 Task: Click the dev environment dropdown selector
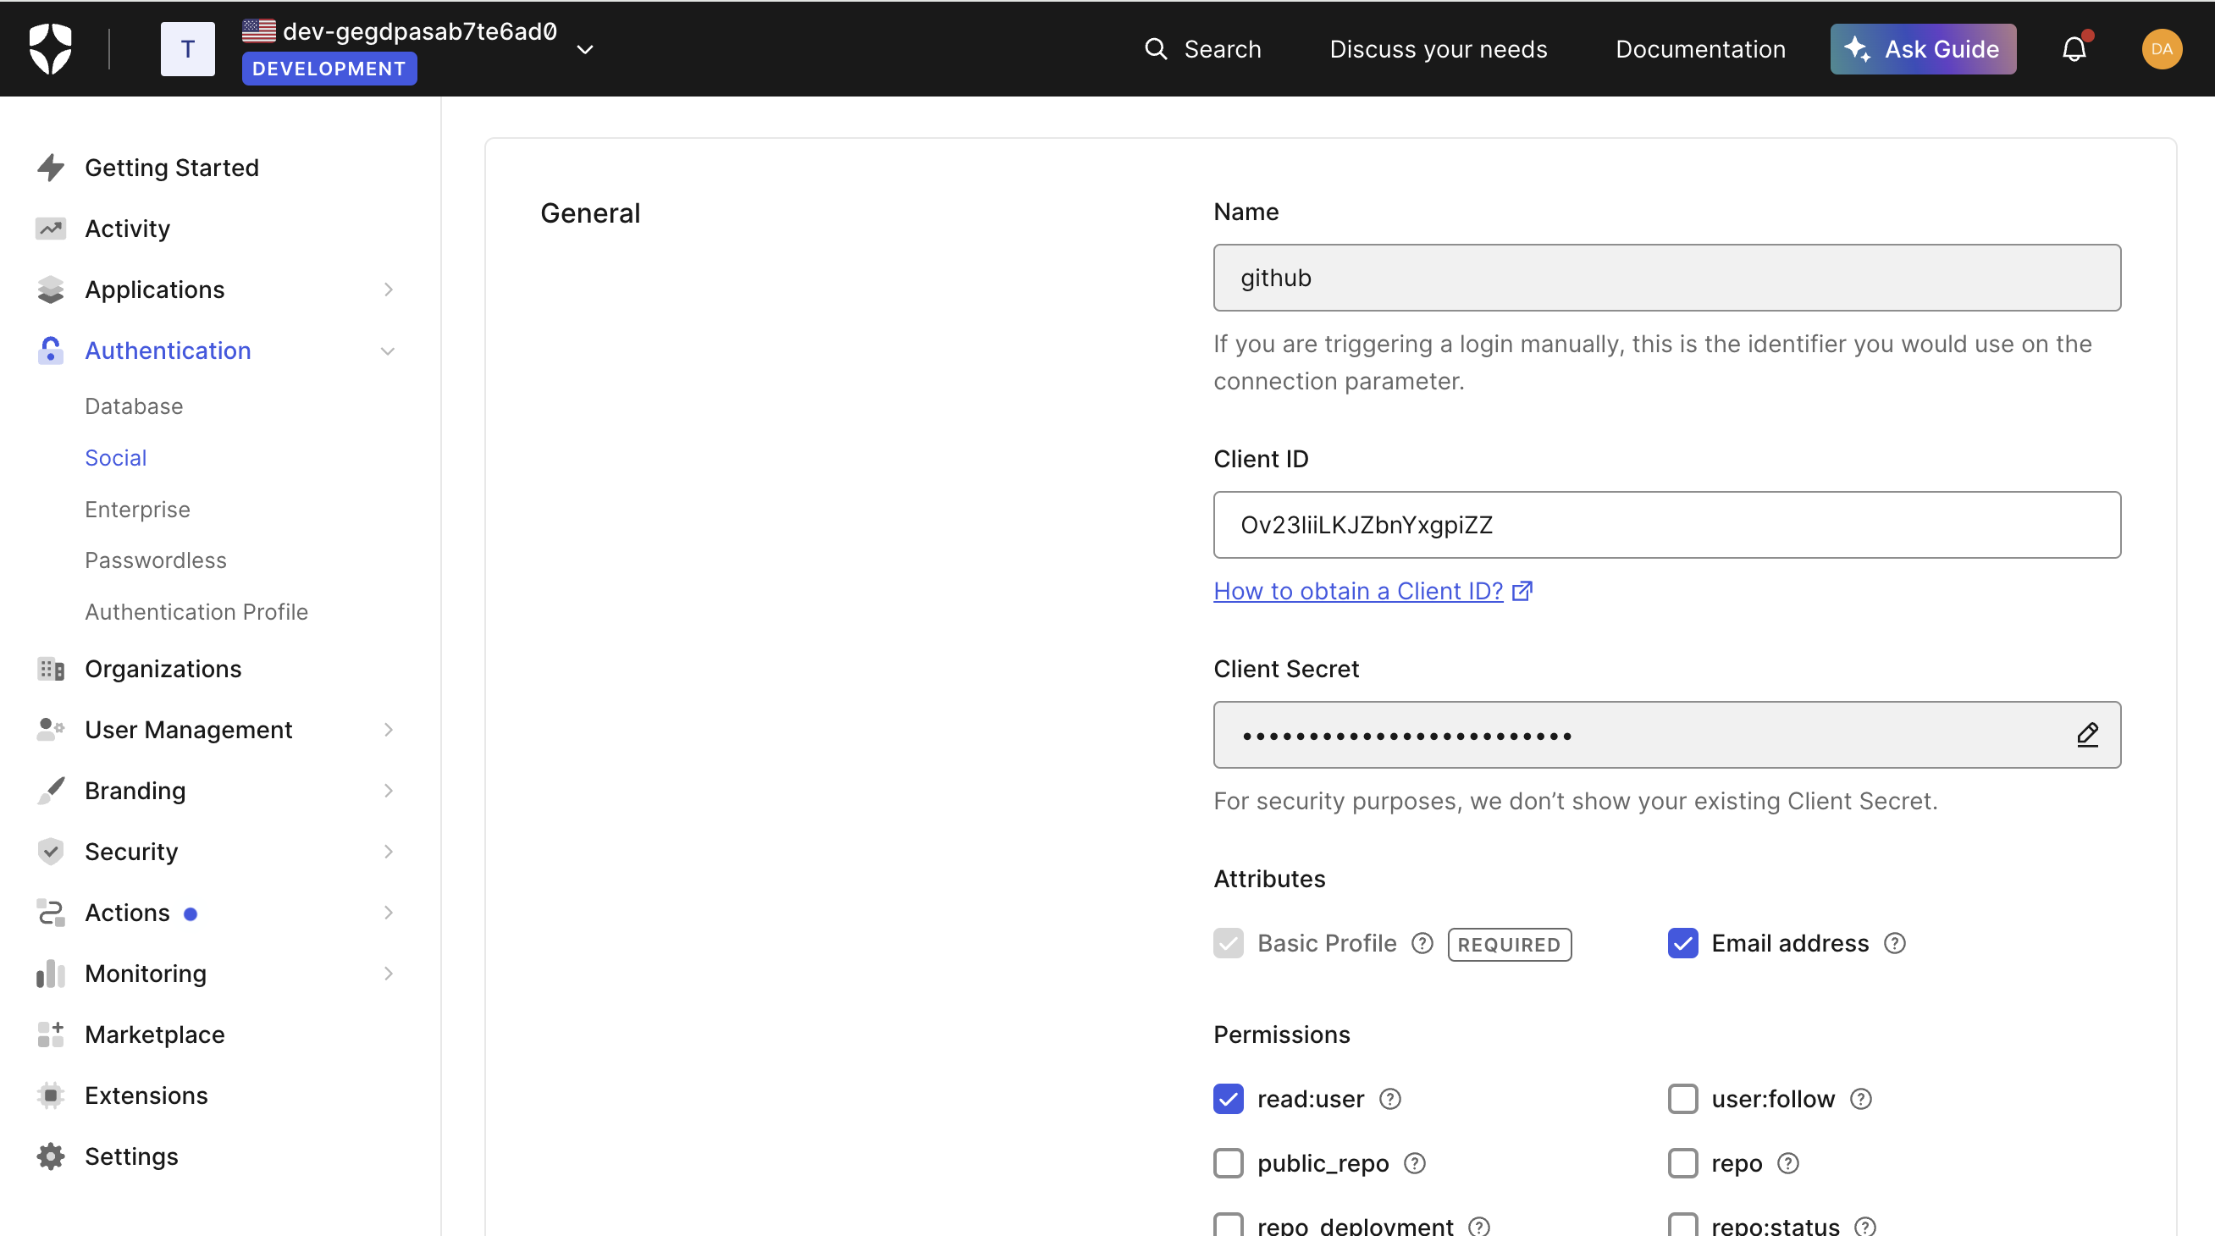586,48
